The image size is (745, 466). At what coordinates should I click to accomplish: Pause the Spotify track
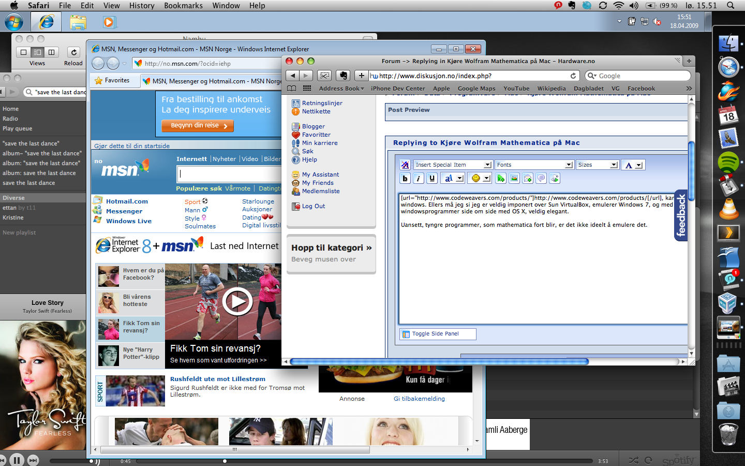coord(17,460)
